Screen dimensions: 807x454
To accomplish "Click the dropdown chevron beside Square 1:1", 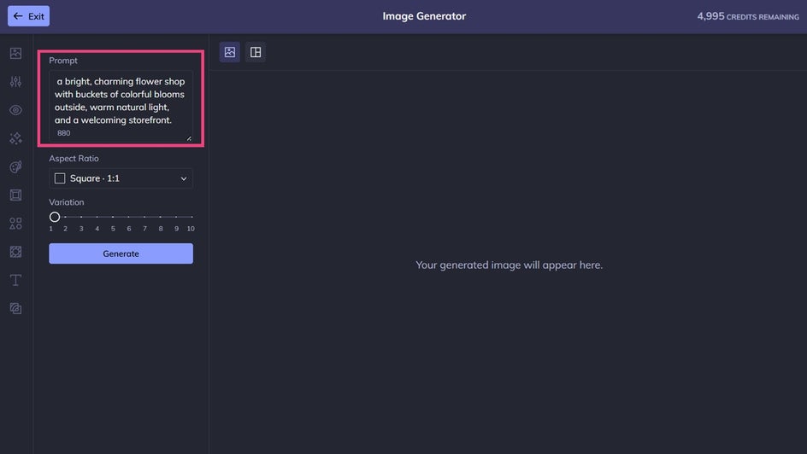I will pyautogui.click(x=183, y=178).
